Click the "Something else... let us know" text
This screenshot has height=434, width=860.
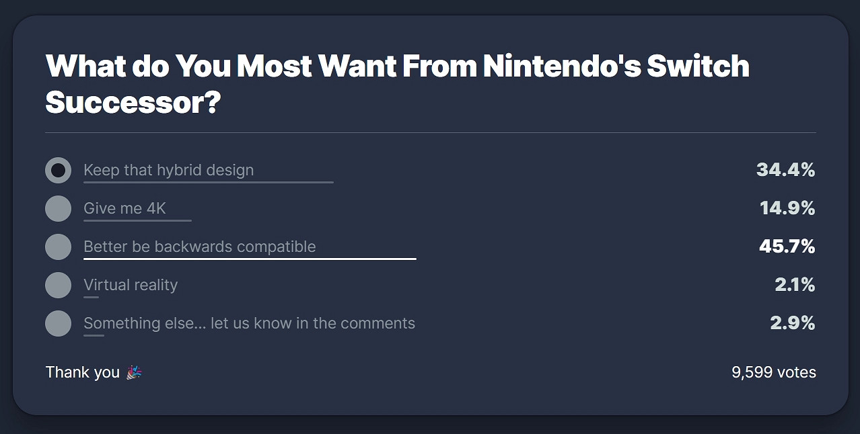[249, 323]
